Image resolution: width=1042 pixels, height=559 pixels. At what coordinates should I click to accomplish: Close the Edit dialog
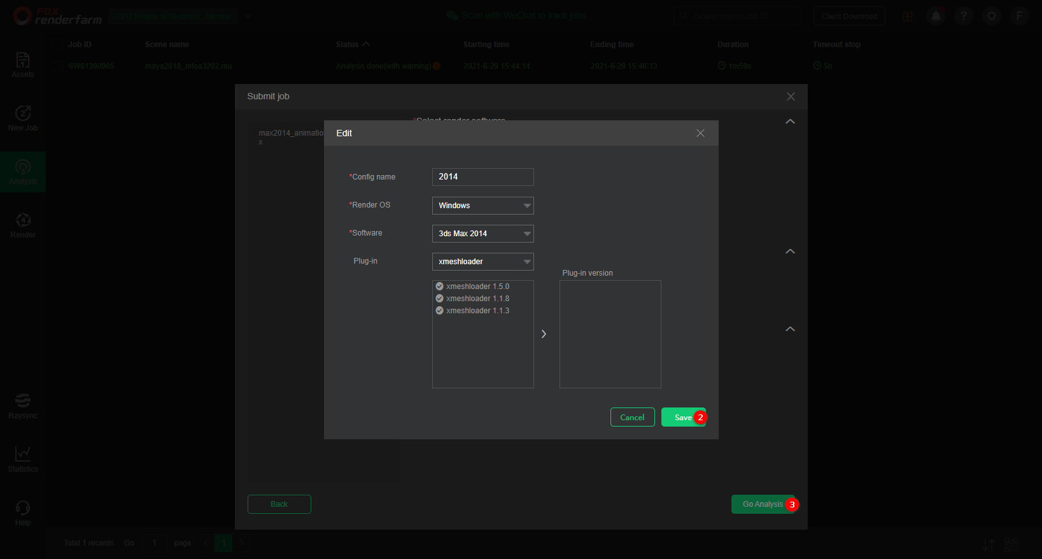click(700, 133)
